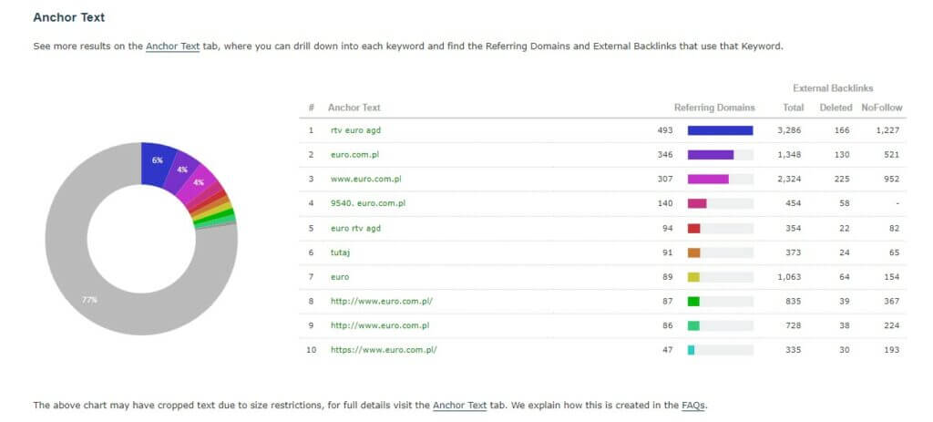Viewport: 933px width, 422px height.
Task: Click the blue bar for rtv euro agd
Action: pos(720,130)
